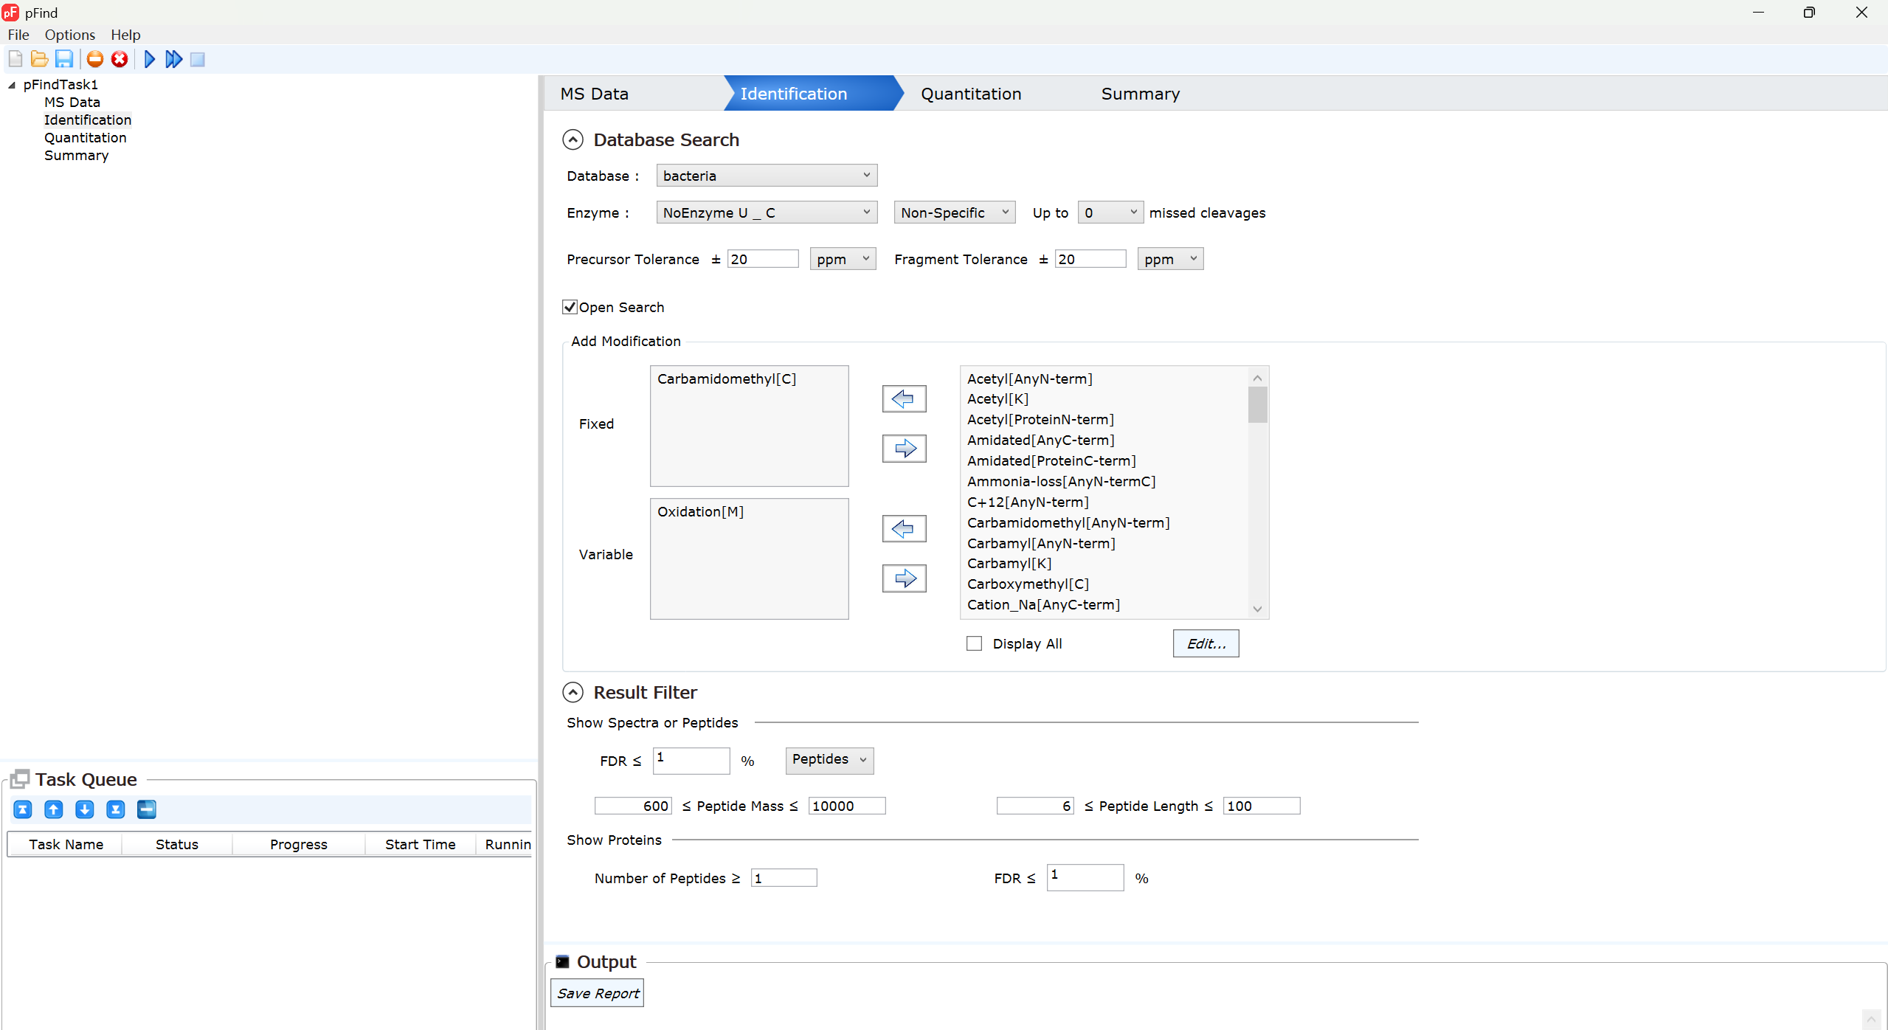Run all tasks with the double arrow icon
This screenshot has width=1888, height=1030.
point(174,59)
